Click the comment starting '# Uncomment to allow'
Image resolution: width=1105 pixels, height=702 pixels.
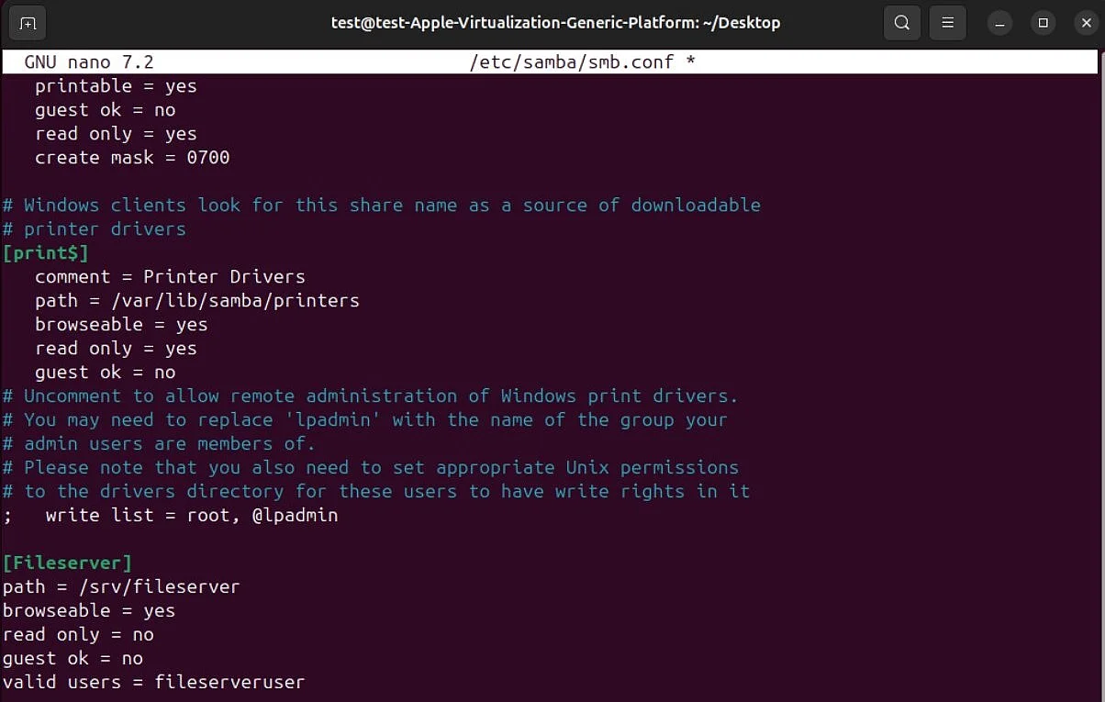coord(371,396)
